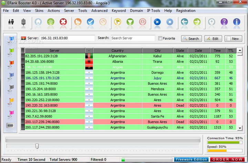The height and width of the screenshot is (163, 248).
Task: Open the Registration menu
Action: pos(186,11)
